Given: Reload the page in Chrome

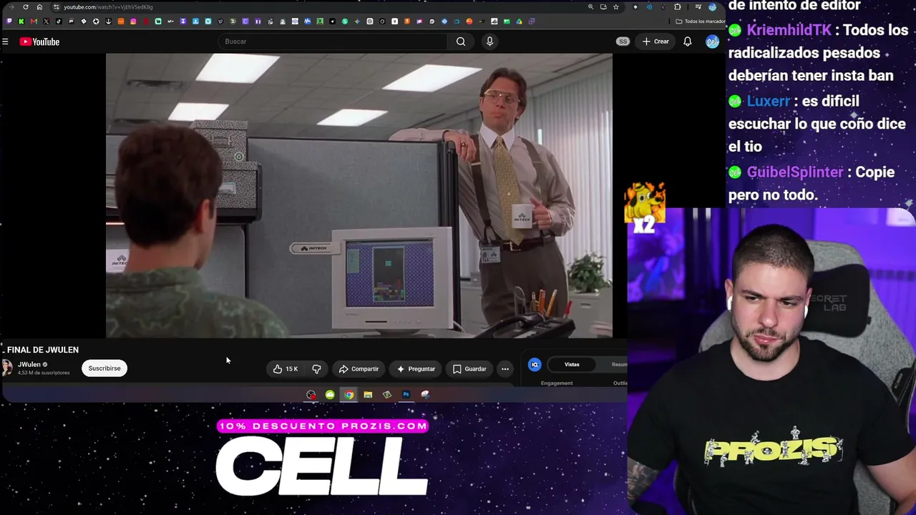Looking at the screenshot, I should pyautogui.click(x=26, y=7).
